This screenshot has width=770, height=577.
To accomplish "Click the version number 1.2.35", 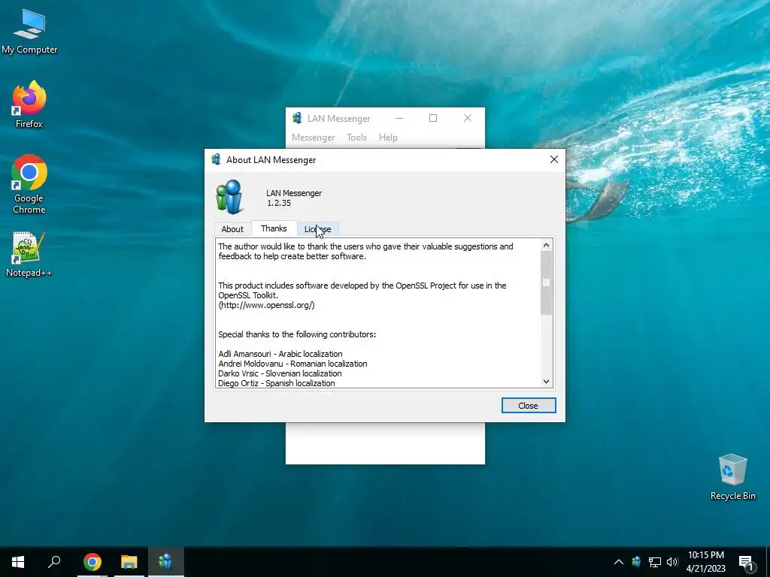I will coord(279,203).
